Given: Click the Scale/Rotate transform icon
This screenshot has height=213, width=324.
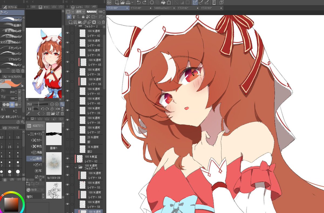Looking at the screenshot, I should 169,2.
